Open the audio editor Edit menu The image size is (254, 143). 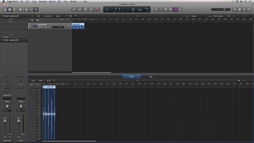pyautogui.click(x=33, y=81)
